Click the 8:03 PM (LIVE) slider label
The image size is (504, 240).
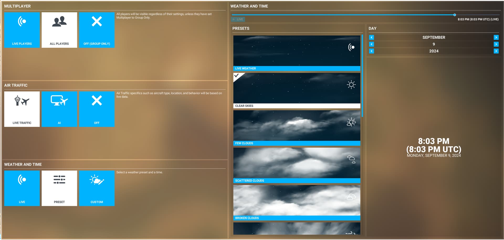[x=478, y=19]
